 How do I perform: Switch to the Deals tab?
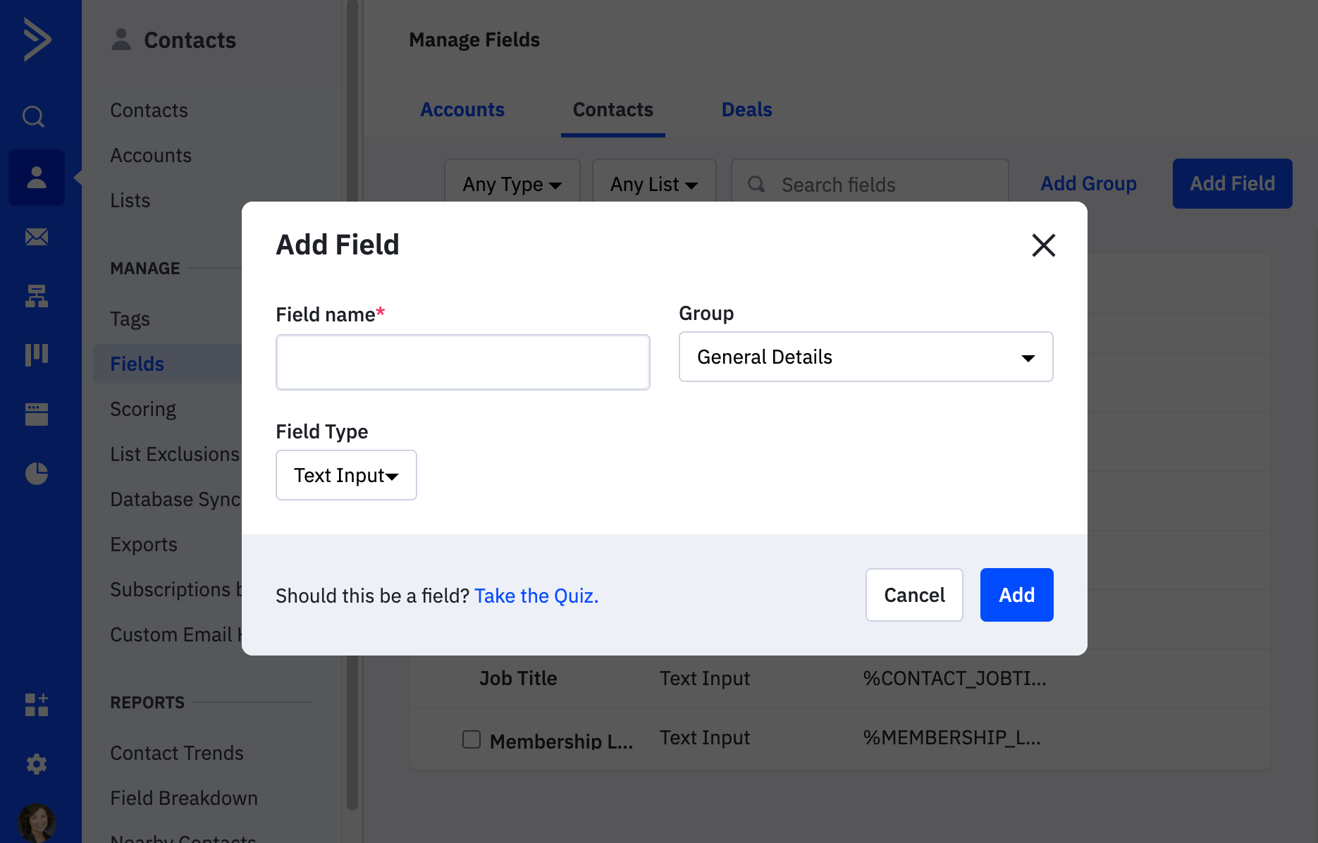click(746, 109)
